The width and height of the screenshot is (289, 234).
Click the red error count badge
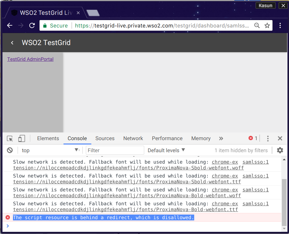[253, 138]
